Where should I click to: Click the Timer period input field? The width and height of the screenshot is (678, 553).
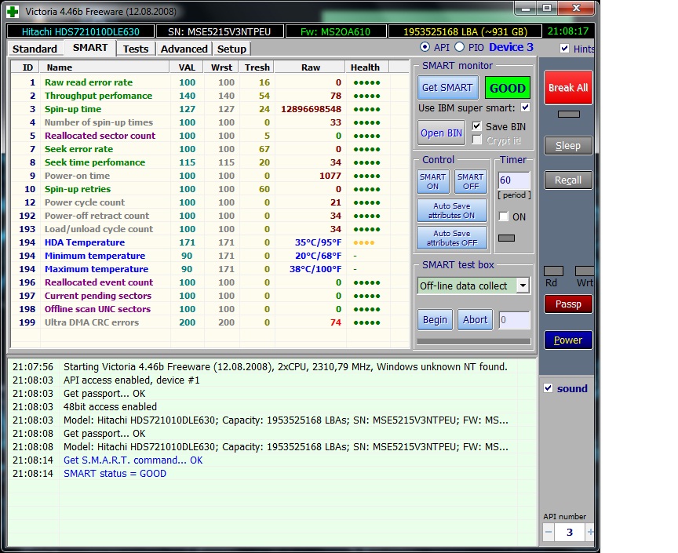(x=514, y=180)
